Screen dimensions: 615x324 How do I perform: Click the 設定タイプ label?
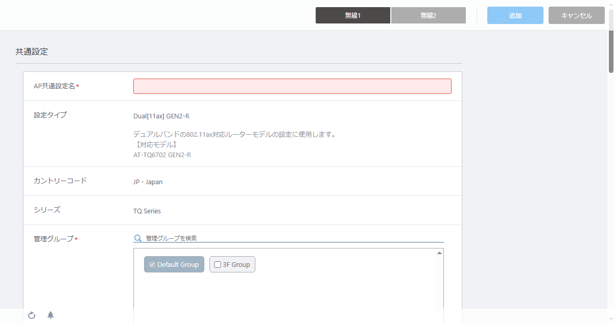[50, 115]
